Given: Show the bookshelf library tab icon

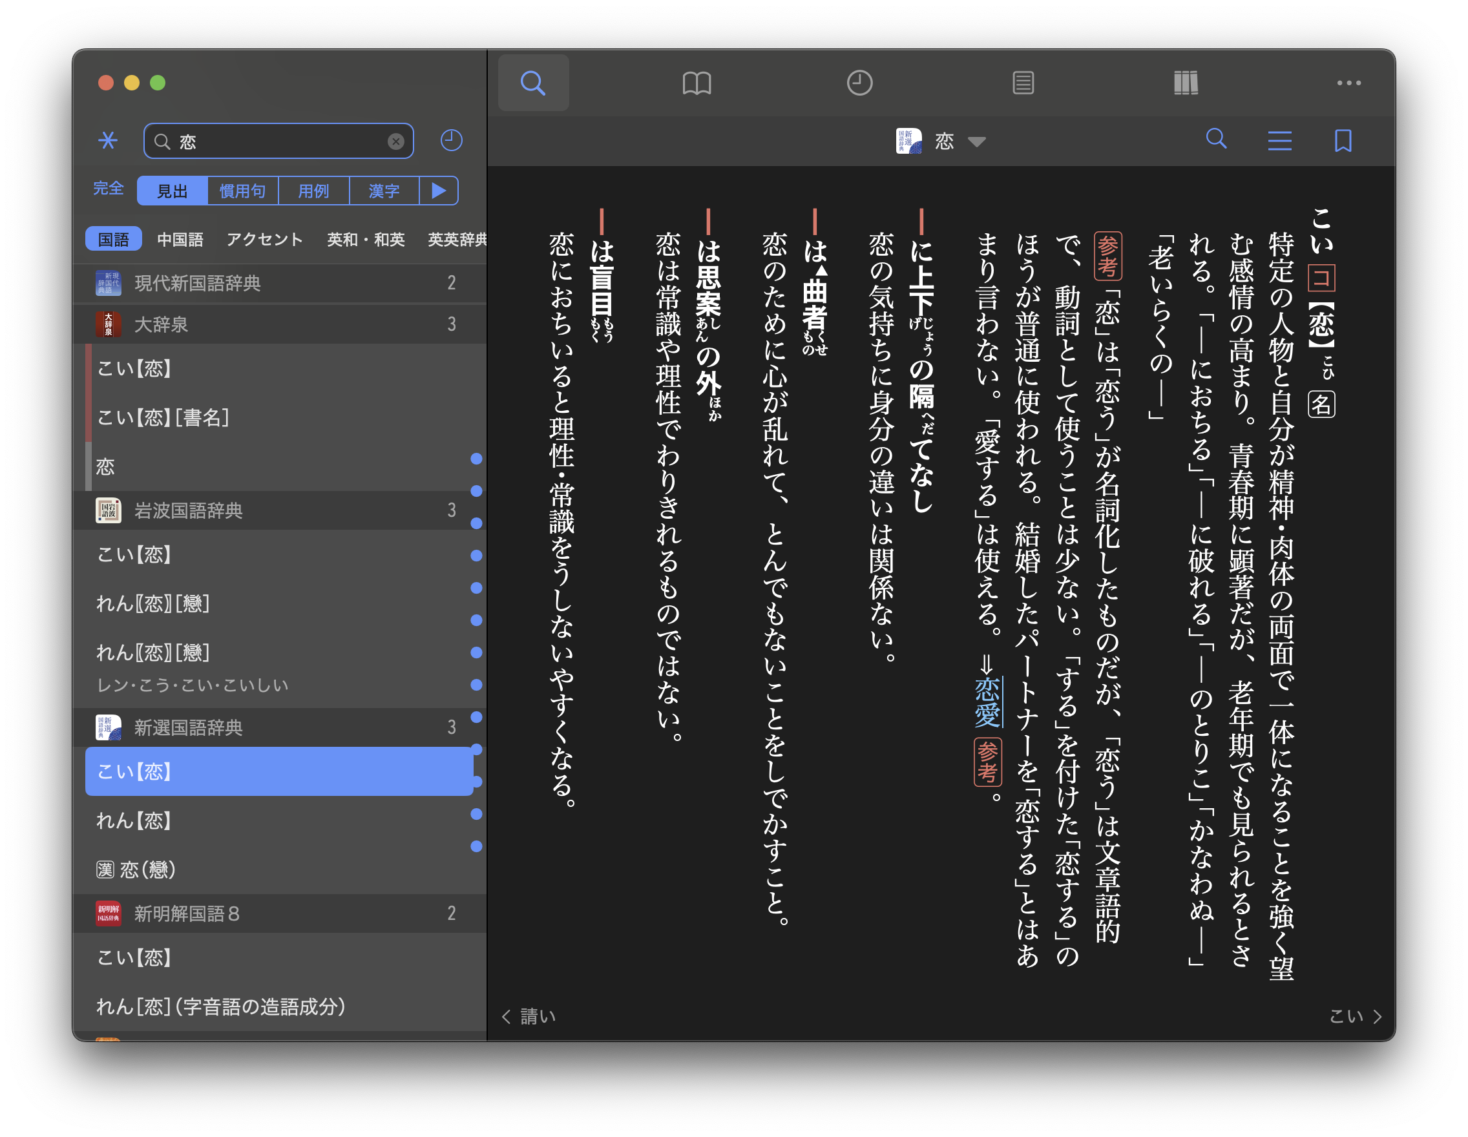Looking at the screenshot, I should tap(1186, 83).
